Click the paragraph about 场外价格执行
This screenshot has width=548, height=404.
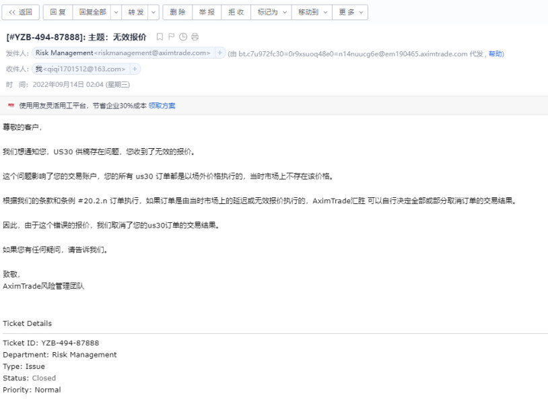point(168,176)
